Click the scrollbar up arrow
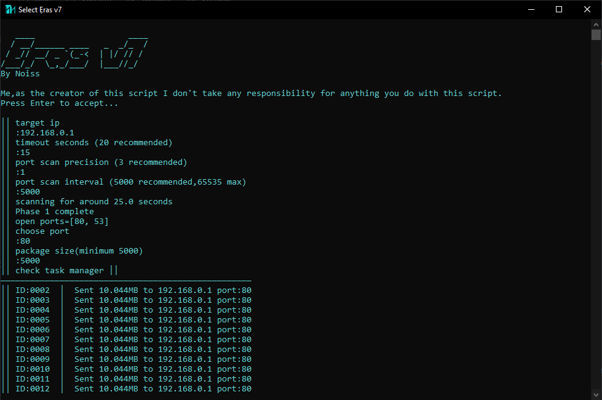 coord(596,24)
